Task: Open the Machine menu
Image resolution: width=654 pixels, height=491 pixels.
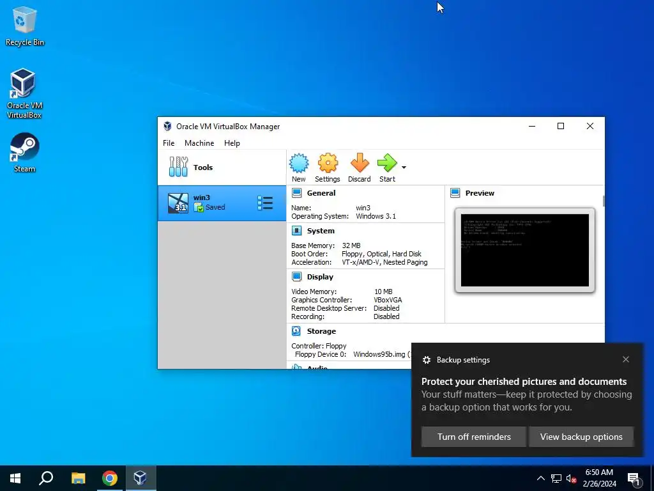Action: click(199, 143)
